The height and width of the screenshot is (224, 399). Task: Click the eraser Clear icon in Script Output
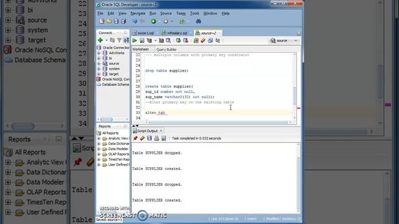pos(142,138)
